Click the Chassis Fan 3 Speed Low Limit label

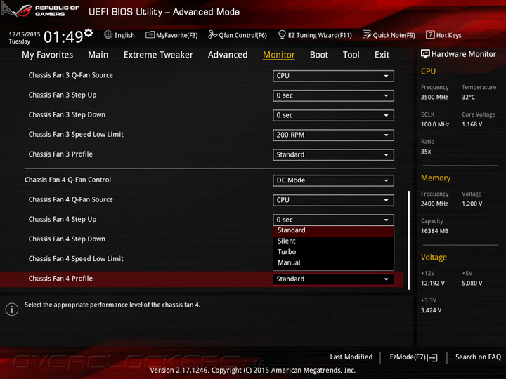[x=76, y=134]
